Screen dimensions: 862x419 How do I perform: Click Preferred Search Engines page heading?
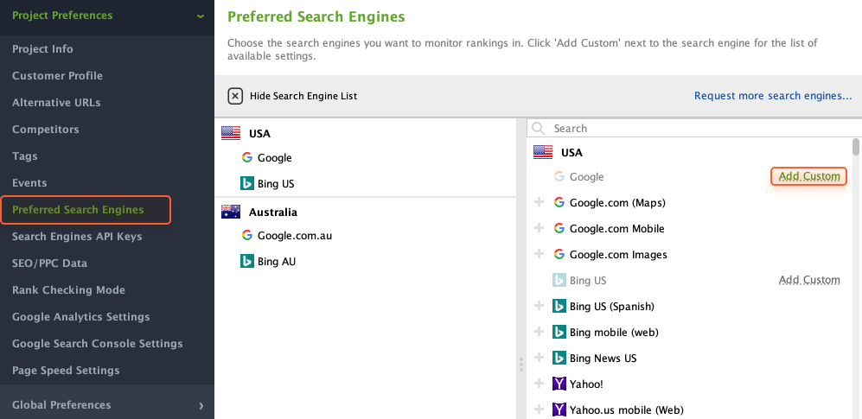(x=316, y=17)
